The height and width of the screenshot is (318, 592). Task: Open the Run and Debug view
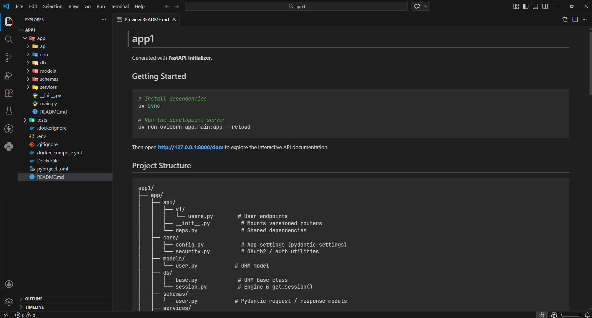coord(9,75)
